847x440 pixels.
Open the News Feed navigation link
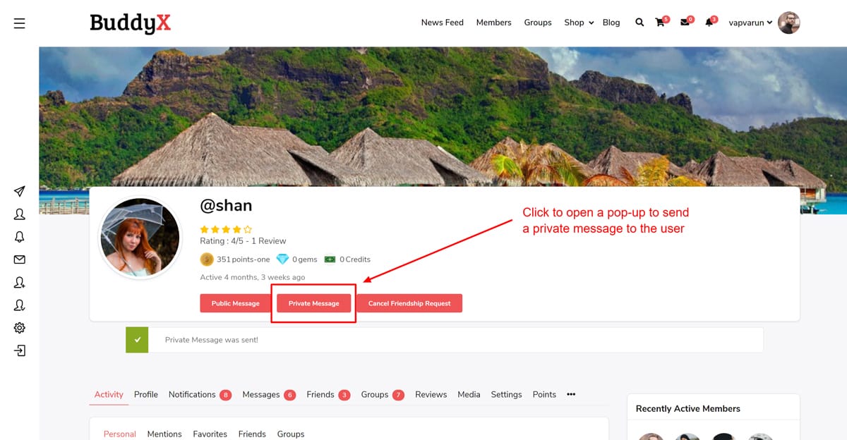[x=442, y=23]
